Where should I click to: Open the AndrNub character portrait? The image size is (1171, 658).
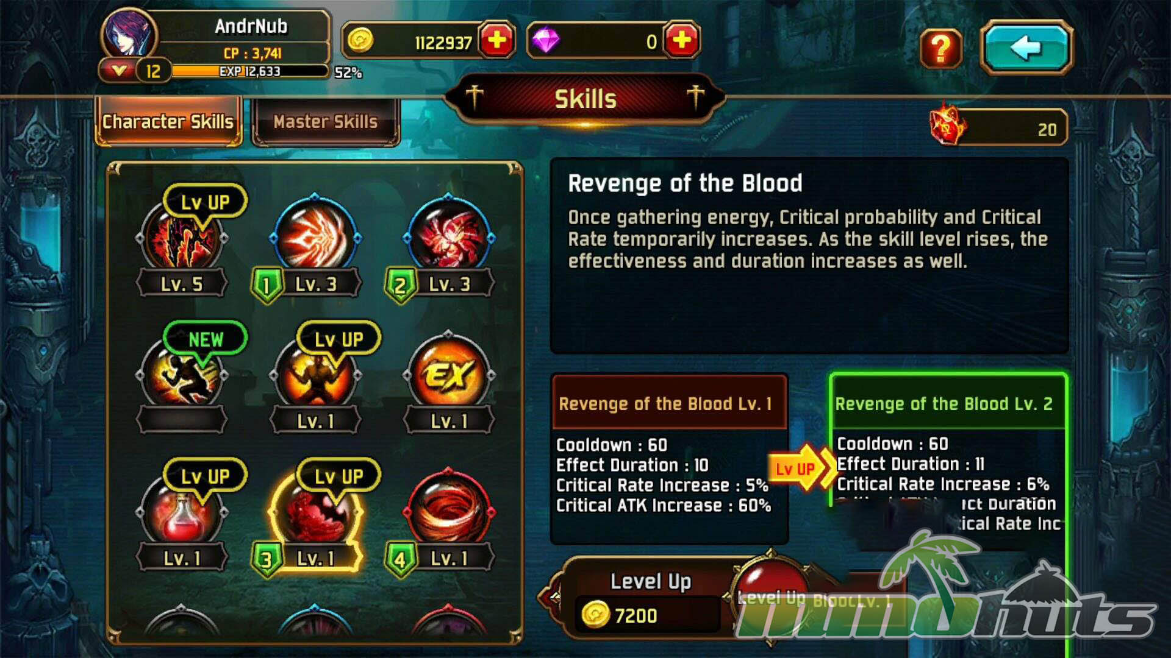(129, 34)
